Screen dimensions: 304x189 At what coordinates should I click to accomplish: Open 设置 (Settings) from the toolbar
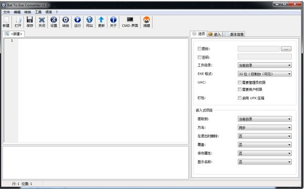point(54,22)
